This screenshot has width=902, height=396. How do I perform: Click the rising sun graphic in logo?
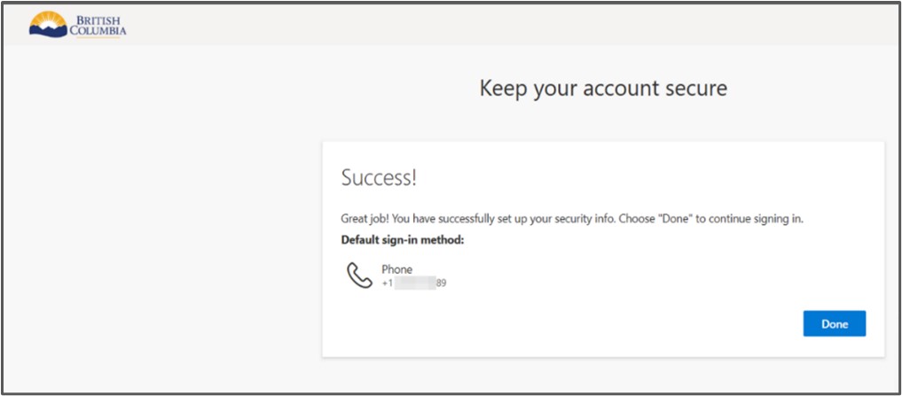(48, 19)
